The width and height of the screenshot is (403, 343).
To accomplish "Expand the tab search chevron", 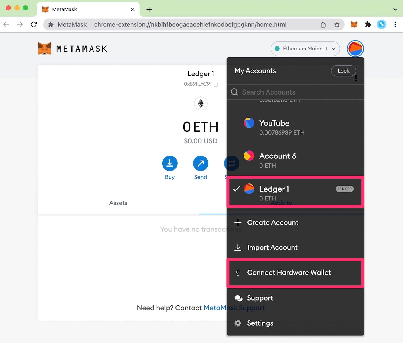I will click(395, 9).
